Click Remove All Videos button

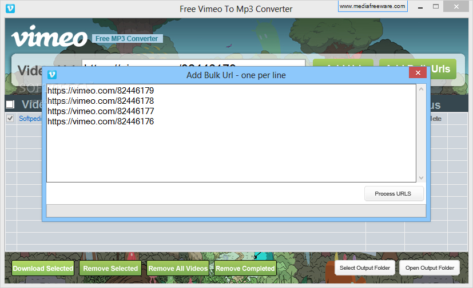point(178,268)
